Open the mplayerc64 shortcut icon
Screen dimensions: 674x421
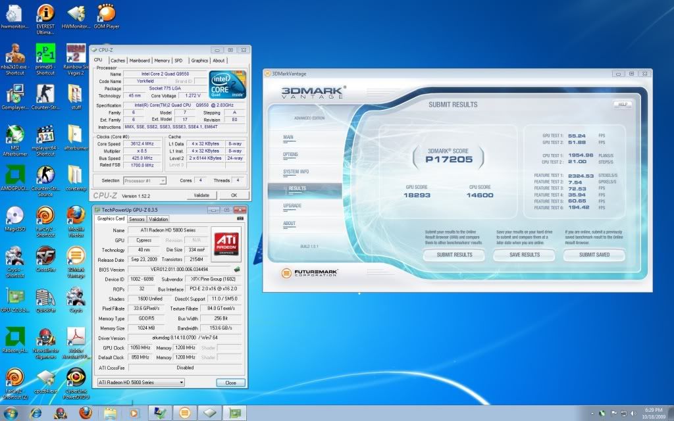point(45,141)
